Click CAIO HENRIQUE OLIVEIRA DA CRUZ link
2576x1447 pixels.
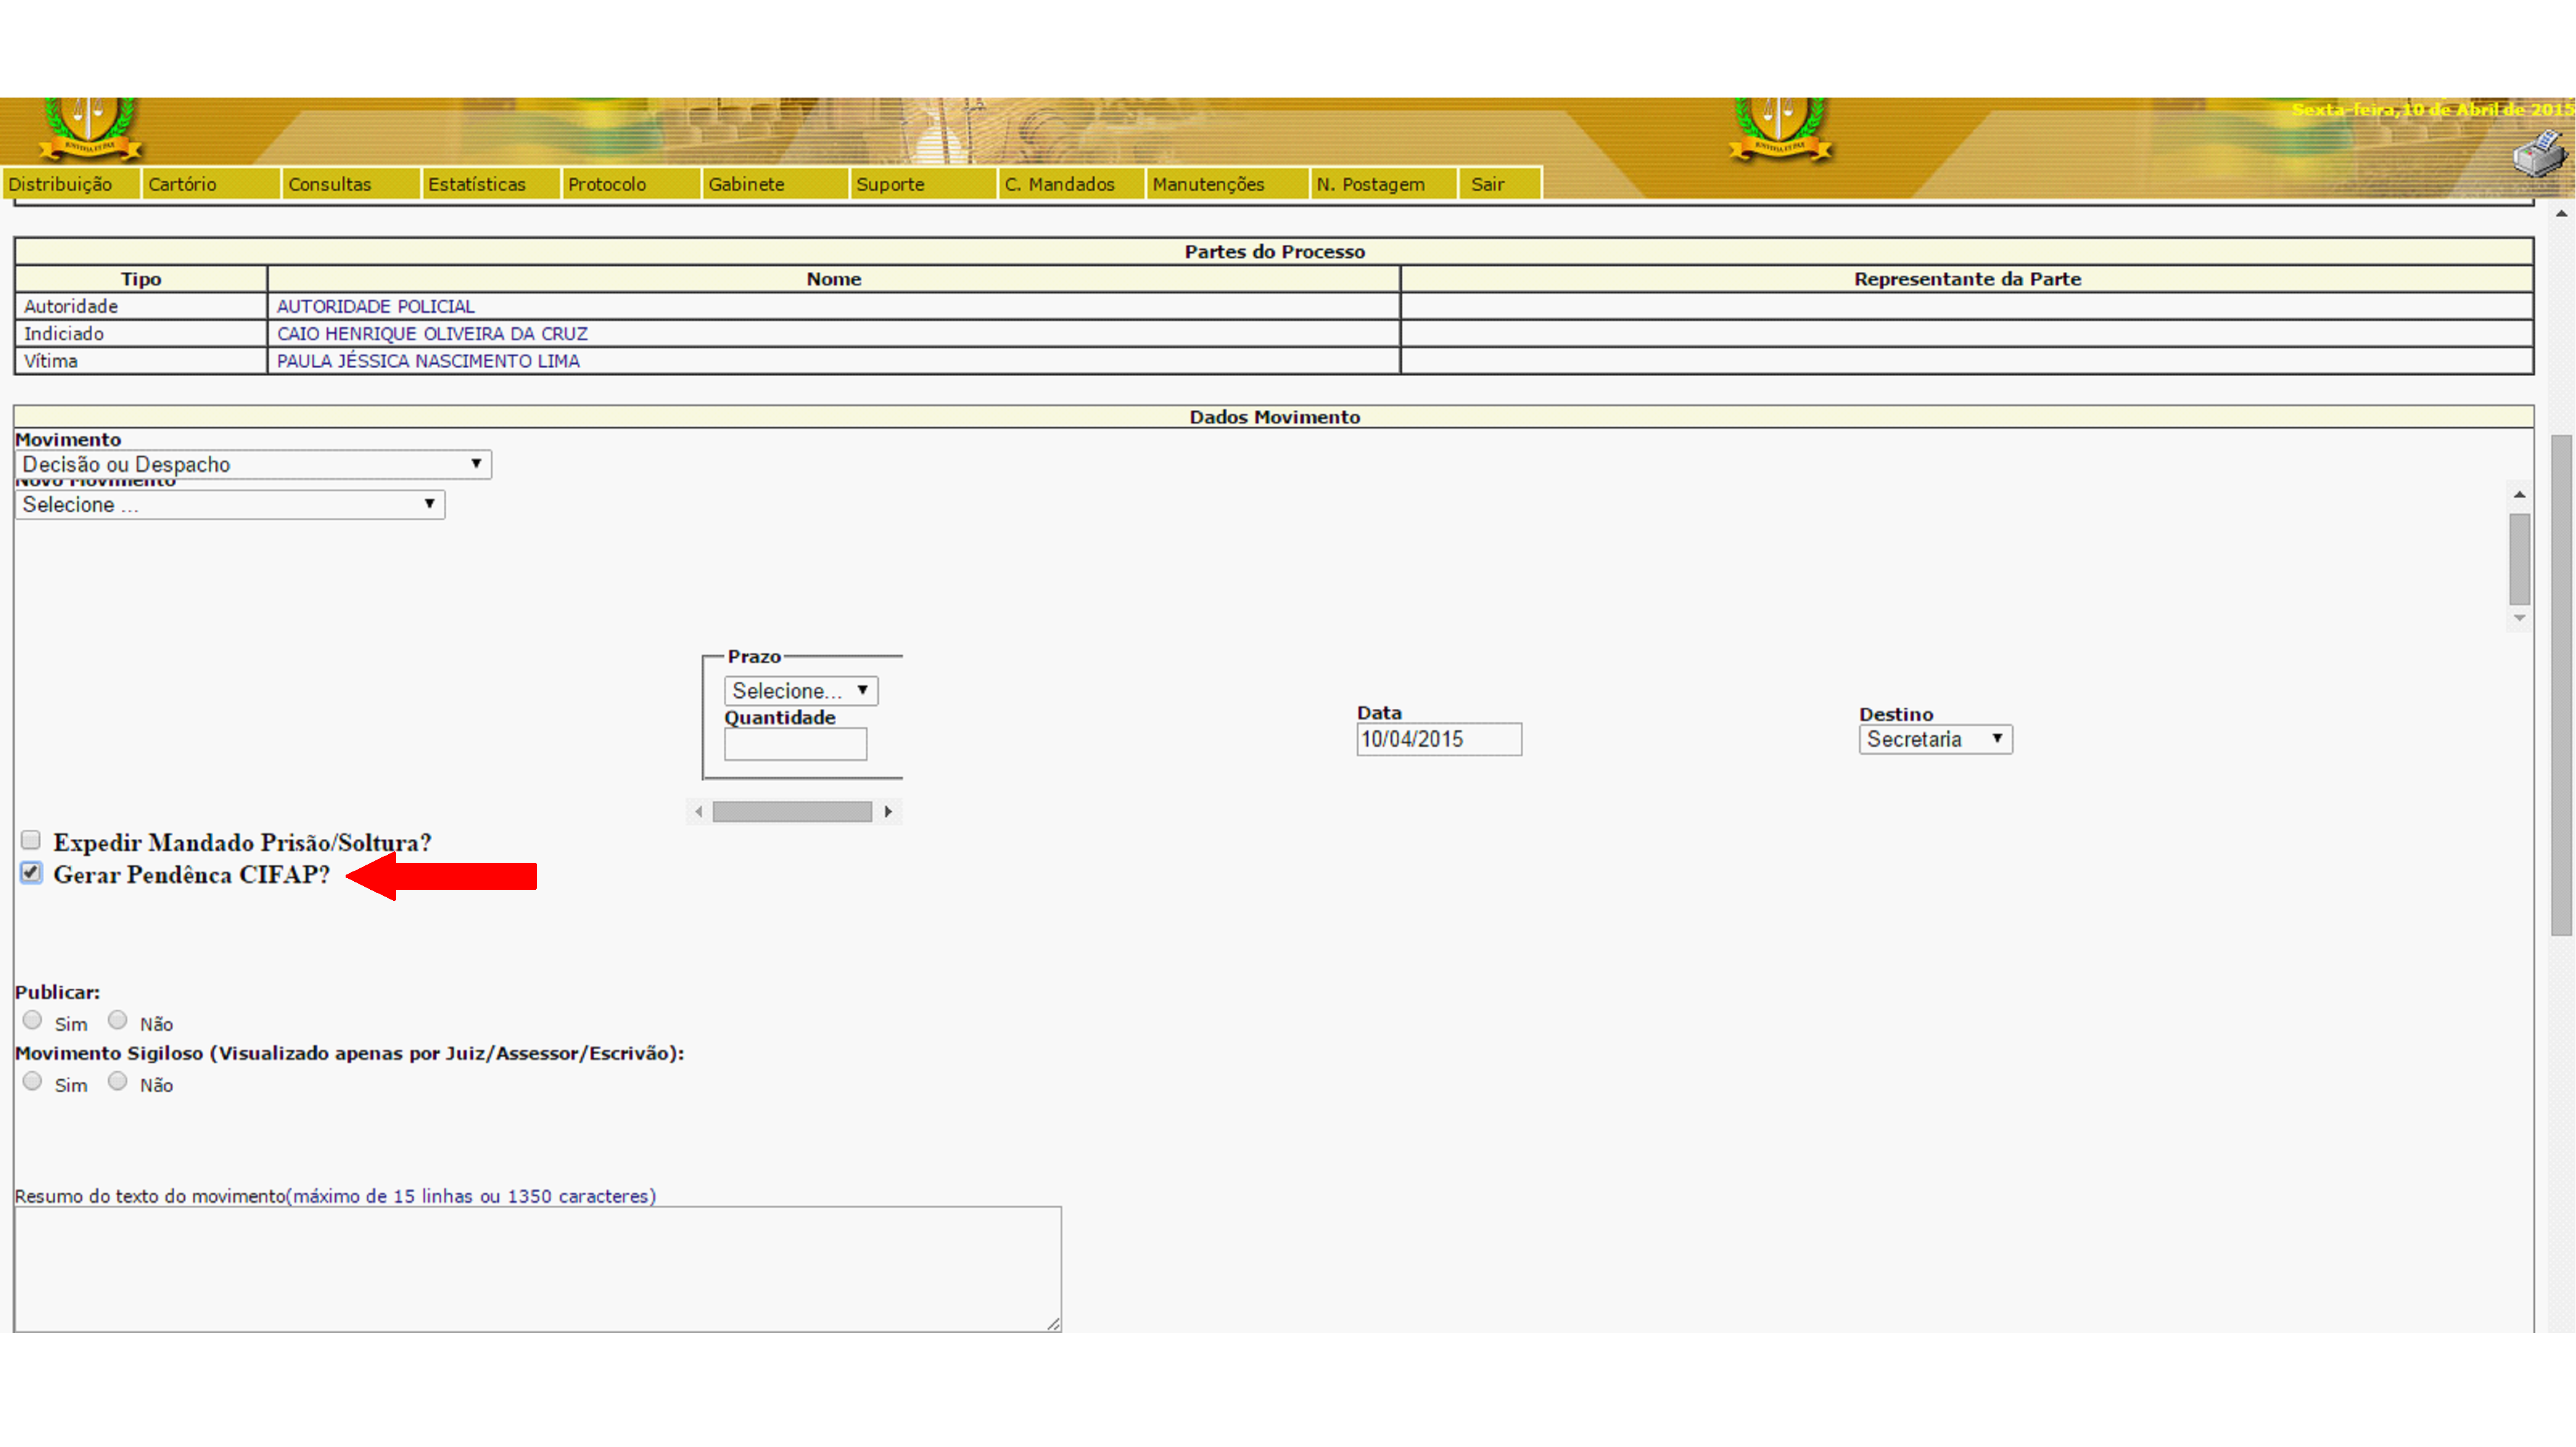pyautogui.click(x=432, y=334)
